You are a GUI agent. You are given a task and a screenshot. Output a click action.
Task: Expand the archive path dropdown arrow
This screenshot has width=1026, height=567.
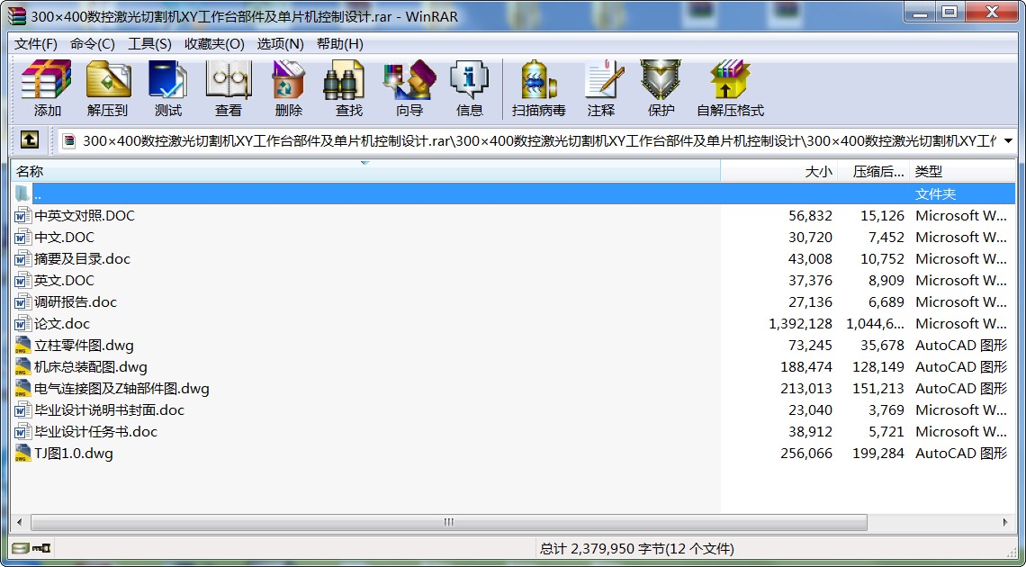[x=1007, y=141]
